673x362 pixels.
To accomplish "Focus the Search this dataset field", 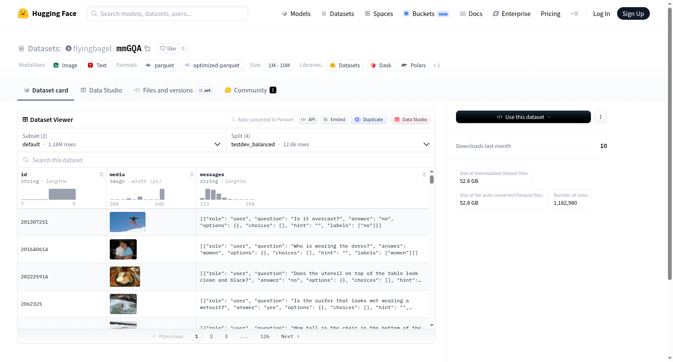I will (x=226, y=160).
